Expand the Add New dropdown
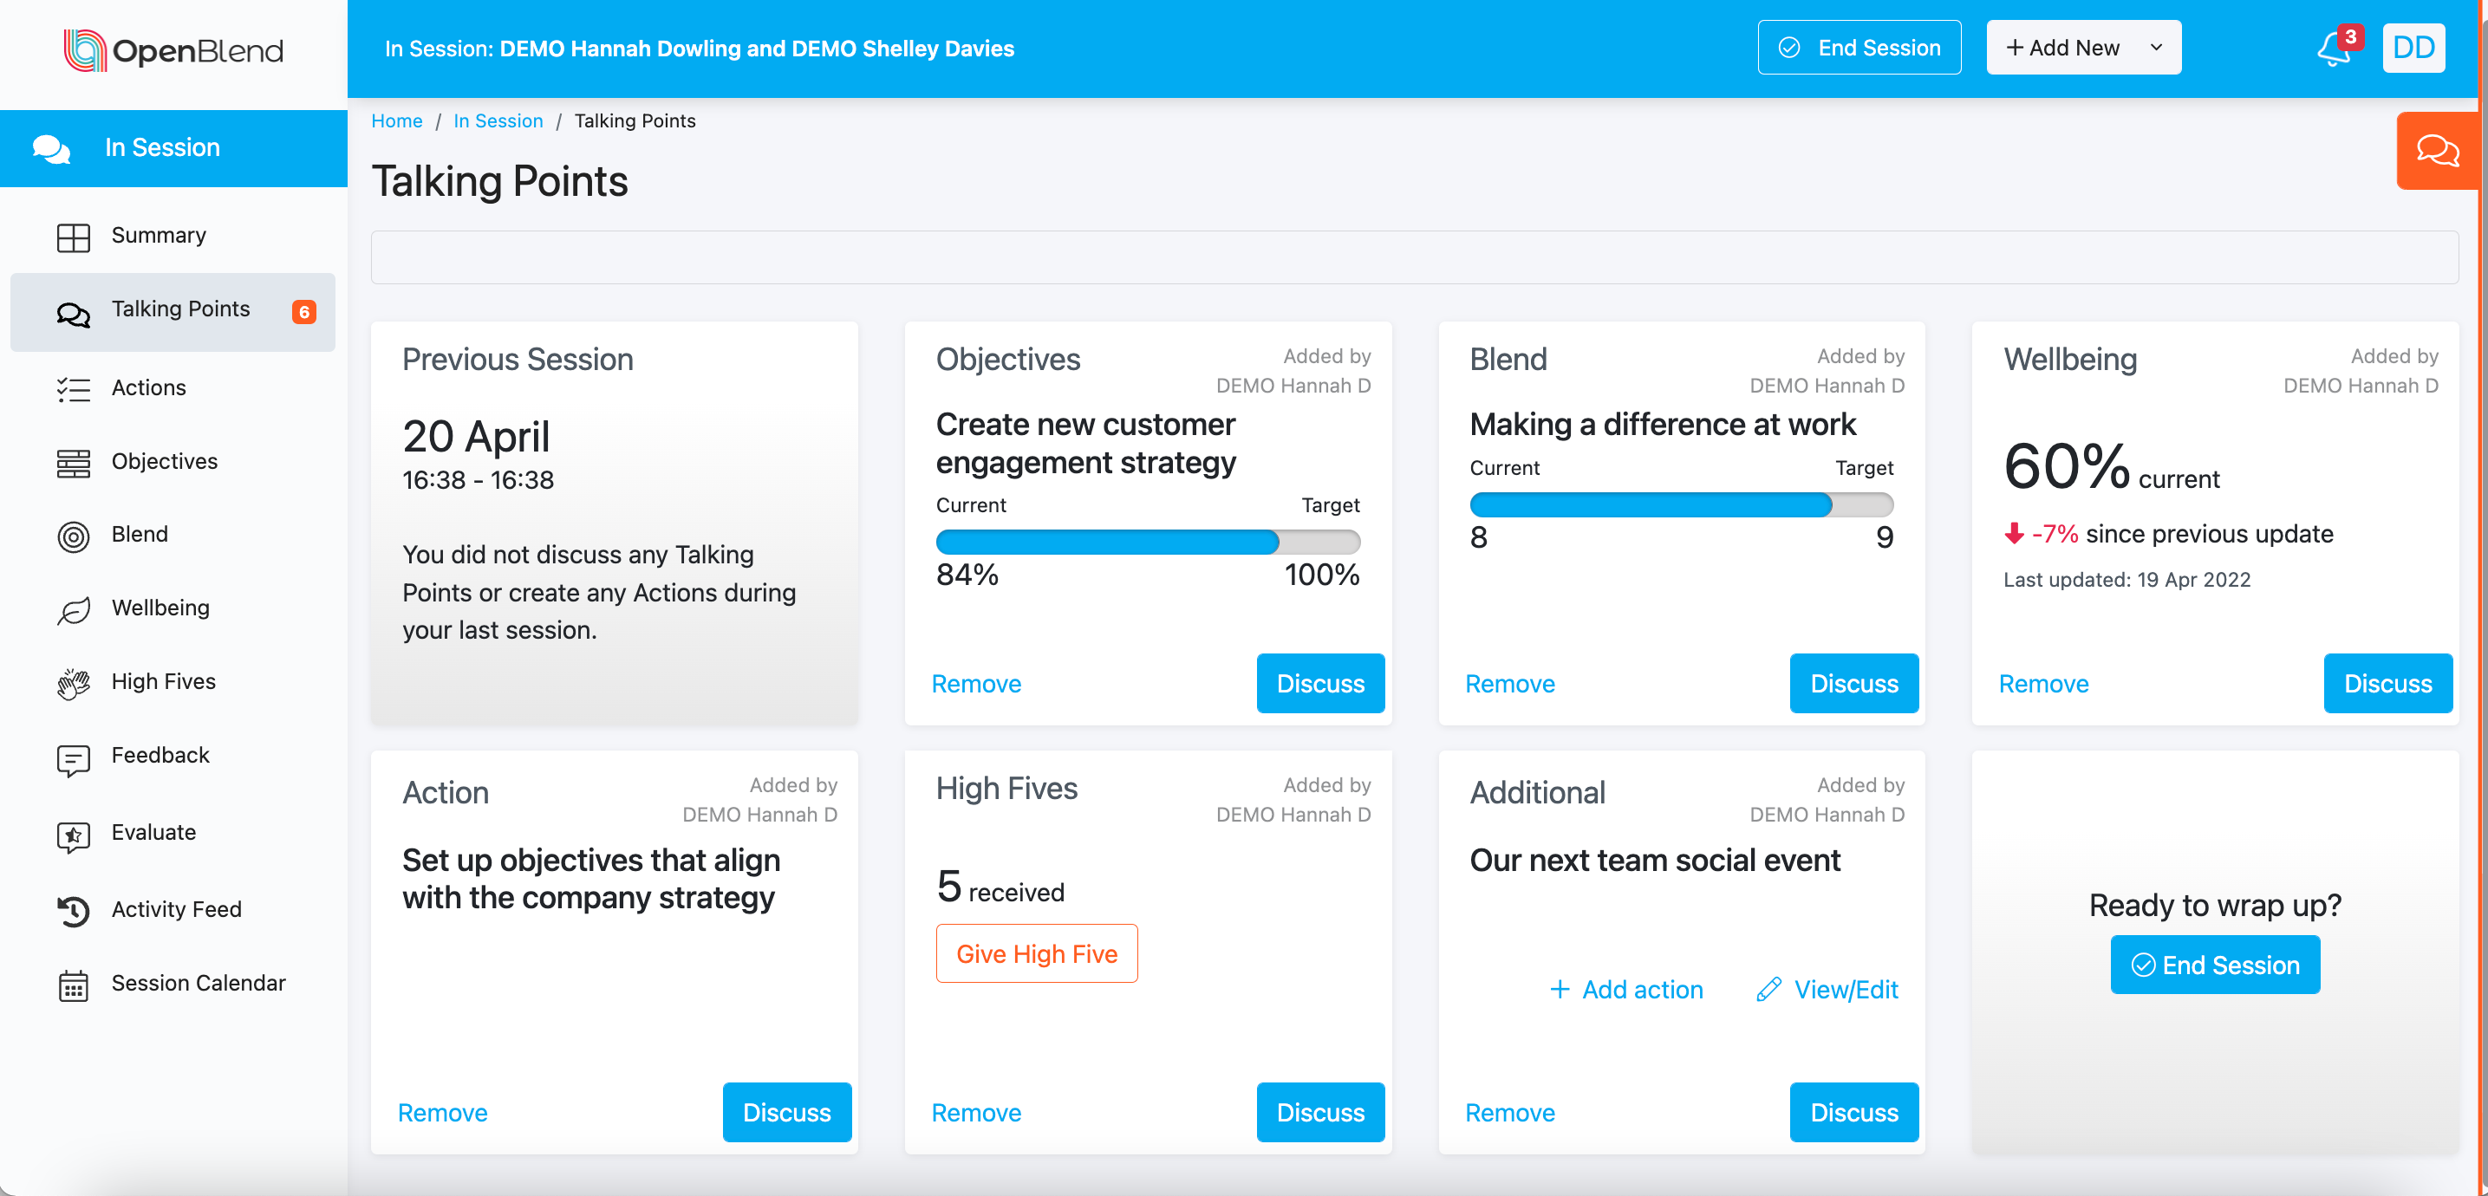2488x1196 pixels. [2082, 49]
